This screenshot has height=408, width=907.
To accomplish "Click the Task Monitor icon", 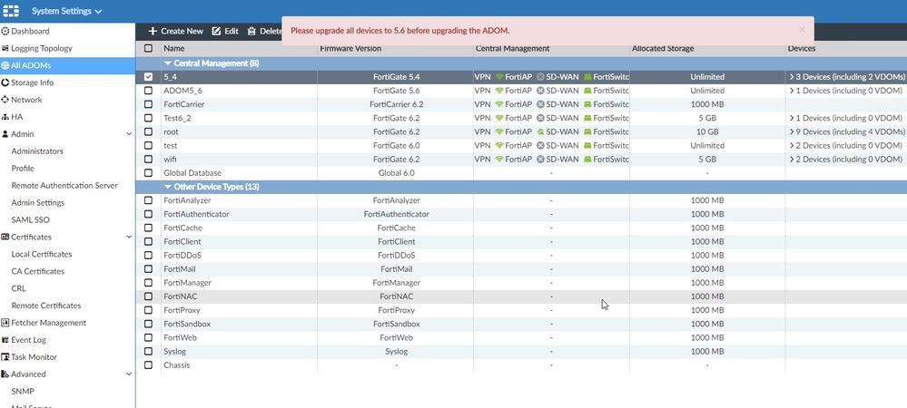I will pos(5,357).
